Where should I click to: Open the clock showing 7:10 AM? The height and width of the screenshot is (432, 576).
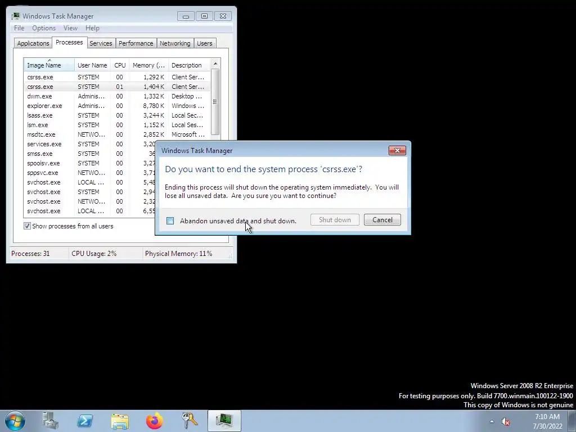pos(547,421)
